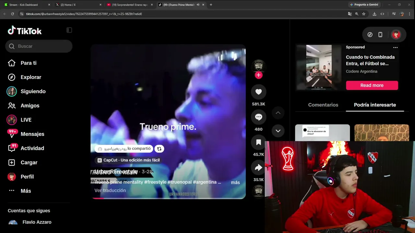Screen dimensions: 415x233
Task: Reload the TikTok page
Action: tap(12, 14)
